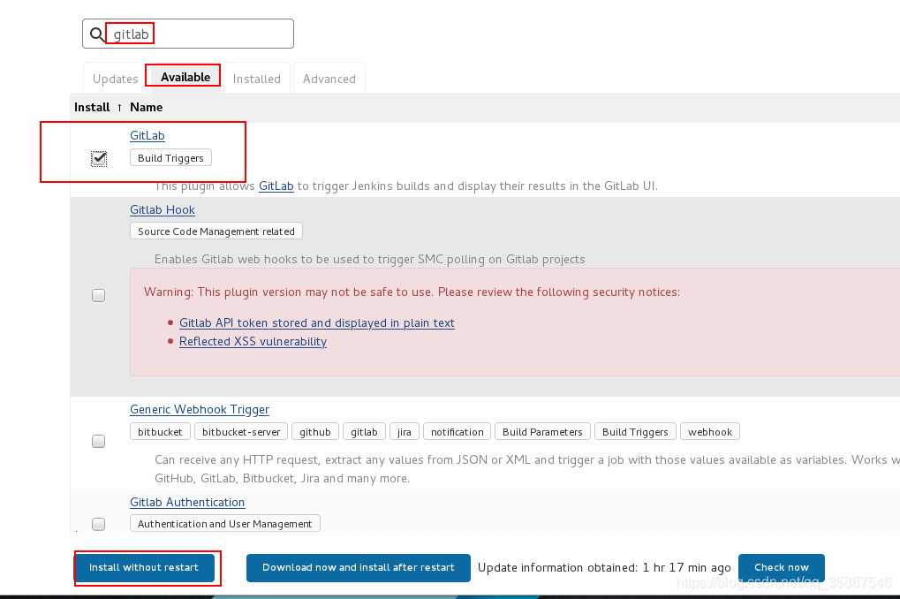Viewport: 900px width, 599px height.
Task: Open Gitlab API token plain text notice
Action: point(317,322)
